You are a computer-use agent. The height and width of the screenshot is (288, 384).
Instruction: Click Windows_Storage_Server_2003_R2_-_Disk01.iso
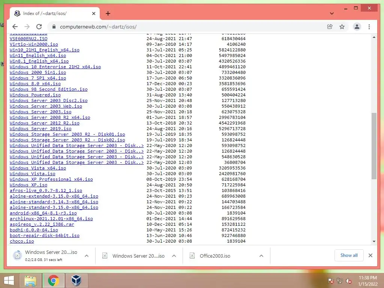[67, 135]
